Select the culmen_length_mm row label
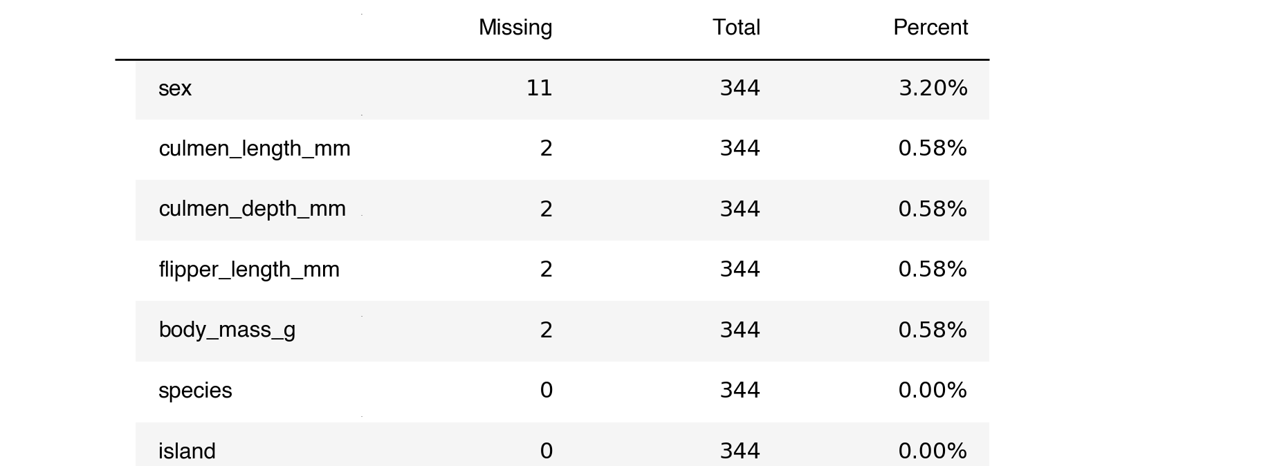This screenshot has width=1266, height=466. [x=255, y=149]
